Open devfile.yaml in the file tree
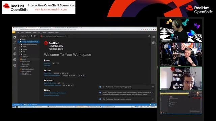The height and width of the screenshot is (121, 216). click(x=26, y=62)
